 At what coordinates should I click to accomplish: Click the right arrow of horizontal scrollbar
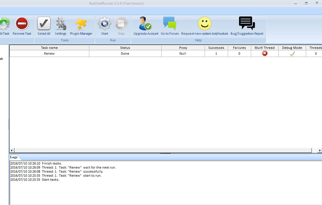[319, 150]
